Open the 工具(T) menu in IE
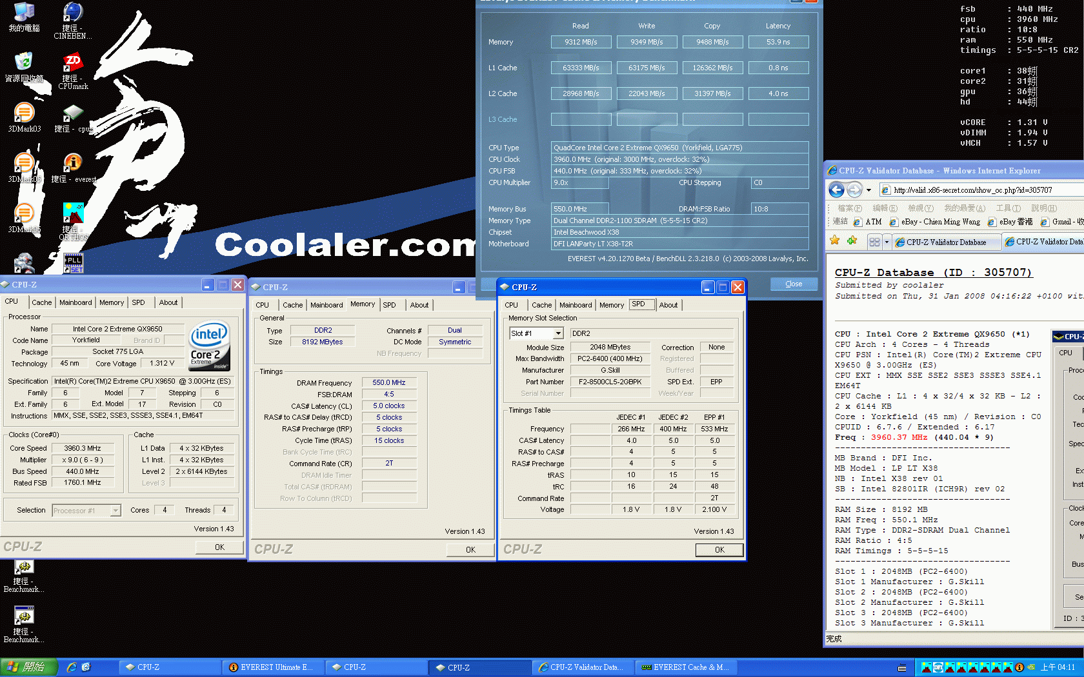This screenshot has height=677, width=1084. [1008, 208]
